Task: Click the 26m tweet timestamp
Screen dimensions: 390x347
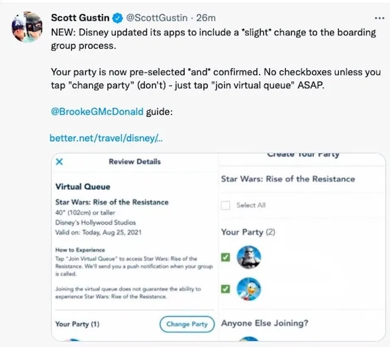Action: [x=206, y=18]
